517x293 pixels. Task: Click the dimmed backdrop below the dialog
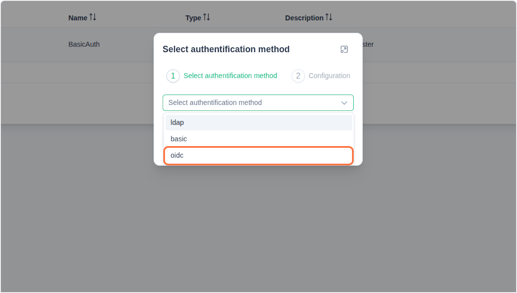[258, 223]
